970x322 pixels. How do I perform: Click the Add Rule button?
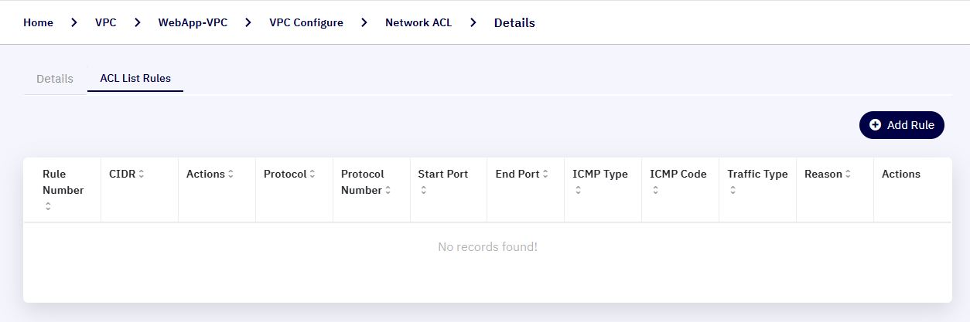[901, 125]
